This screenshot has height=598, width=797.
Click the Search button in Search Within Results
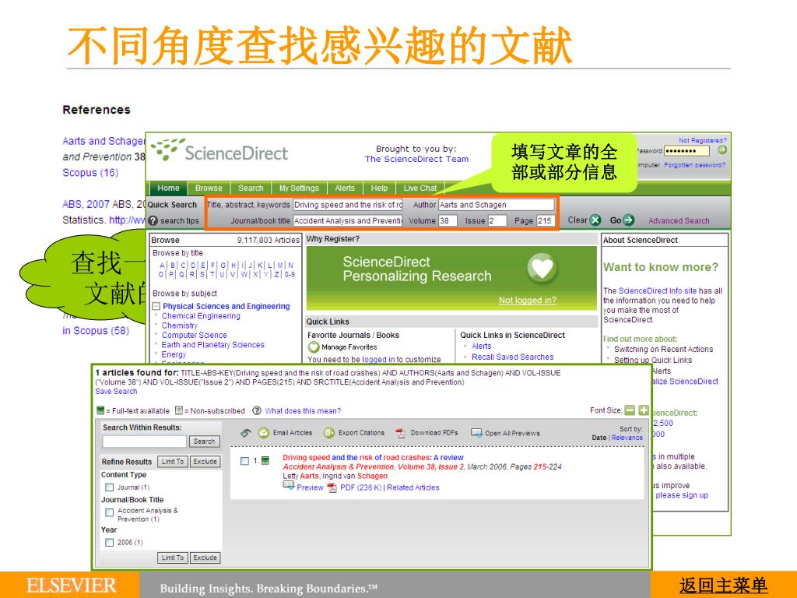pyautogui.click(x=205, y=441)
